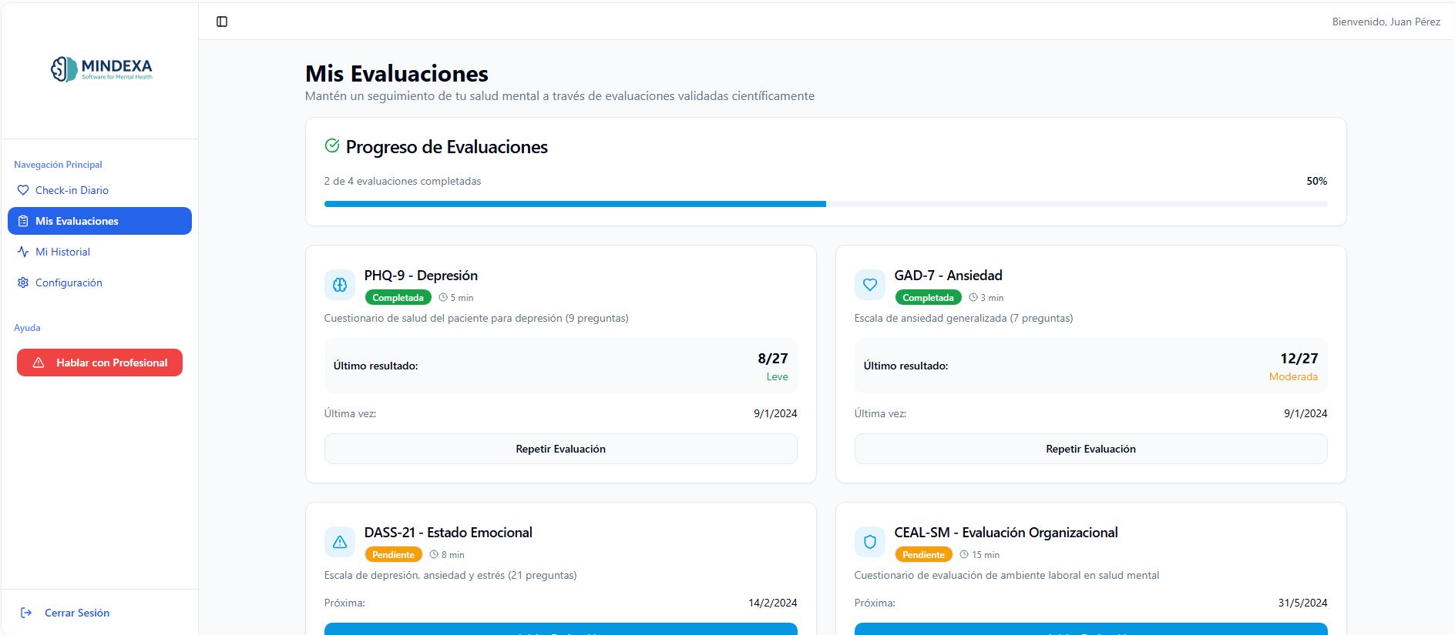The width and height of the screenshot is (1455, 635).
Task: Click the heart icon beside Check-in Diario
Action: (x=23, y=190)
